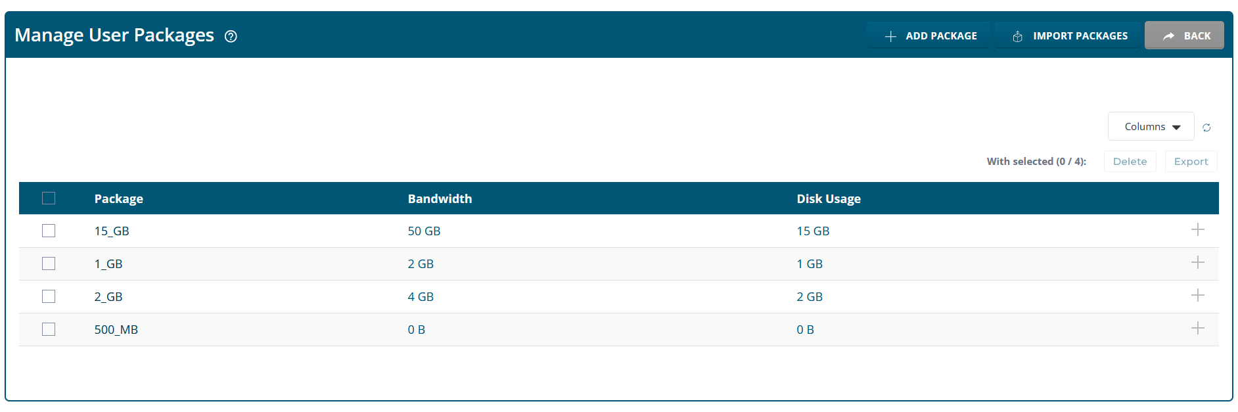Click the Delete button
This screenshot has height=412, width=1238.
click(1130, 161)
